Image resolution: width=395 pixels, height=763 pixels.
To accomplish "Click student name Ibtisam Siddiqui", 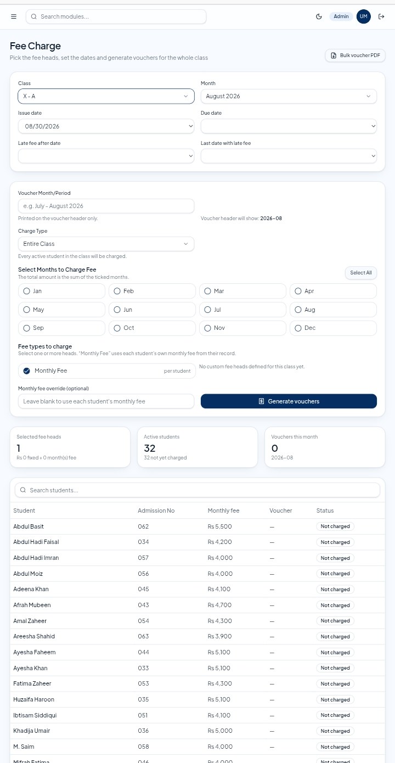I will click(35, 715).
